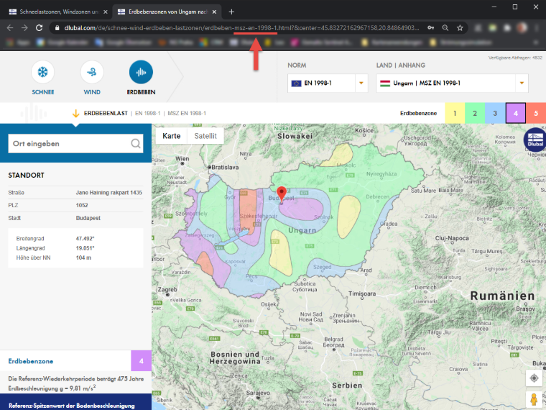This screenshot has height=410, width=546.
Task: Select the Erdbeben seismic icon
Action: (x=141, y=72)
